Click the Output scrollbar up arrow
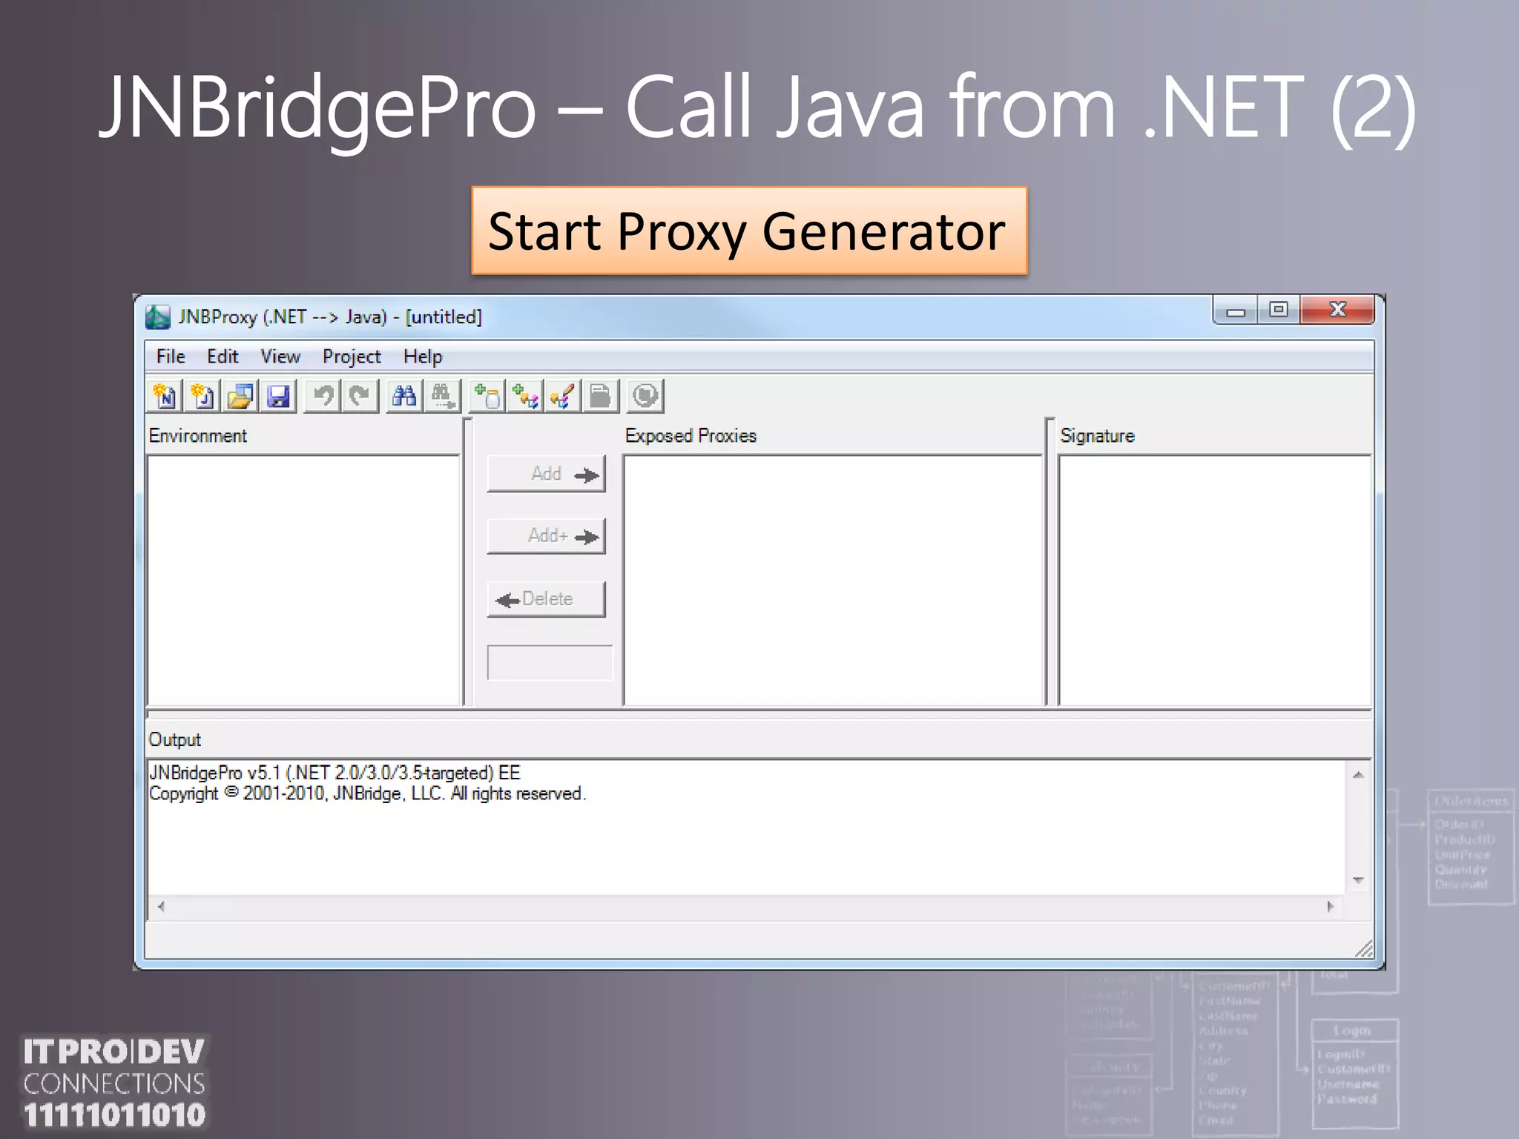The width and height of the screenshot is (1519, 1139). click(1358, 775)
